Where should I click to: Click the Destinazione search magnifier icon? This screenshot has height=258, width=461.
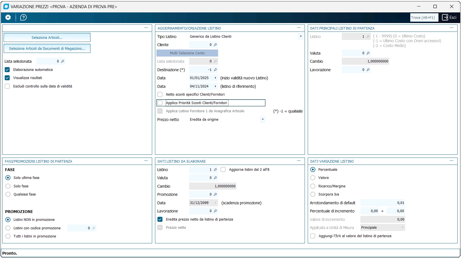tap(215, 70)
